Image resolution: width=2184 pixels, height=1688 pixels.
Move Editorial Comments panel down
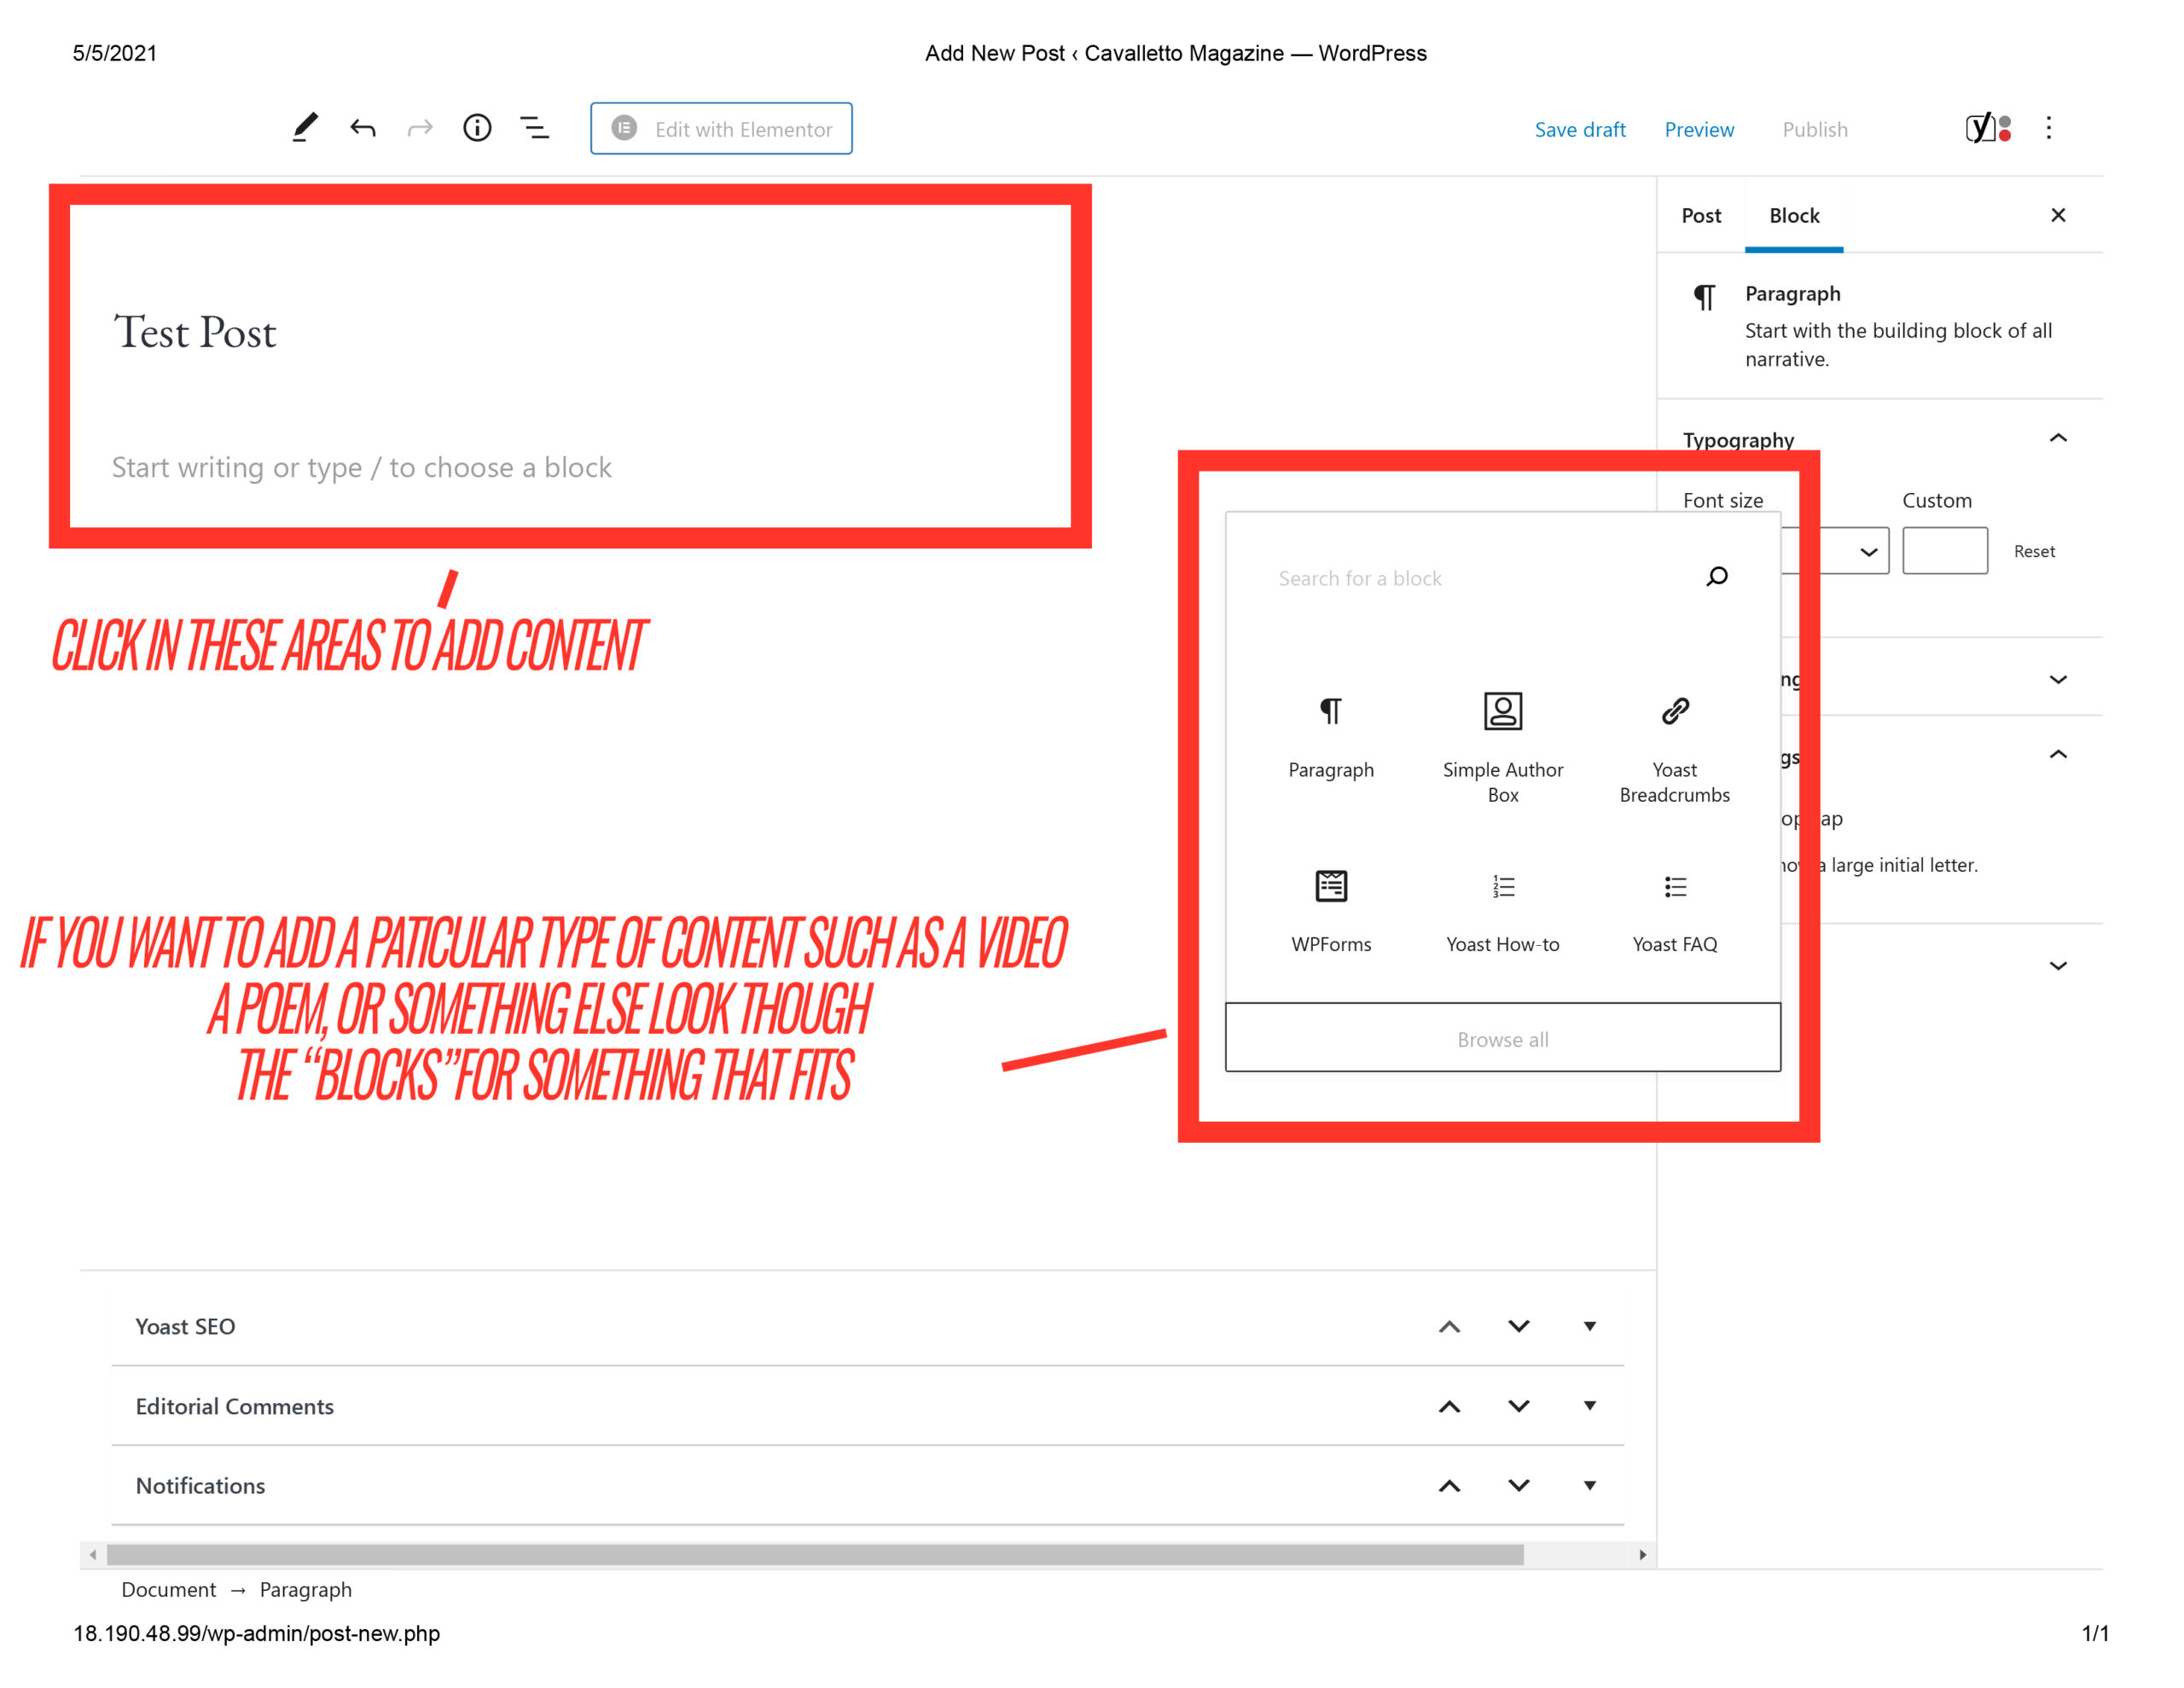(1519, 1407)
